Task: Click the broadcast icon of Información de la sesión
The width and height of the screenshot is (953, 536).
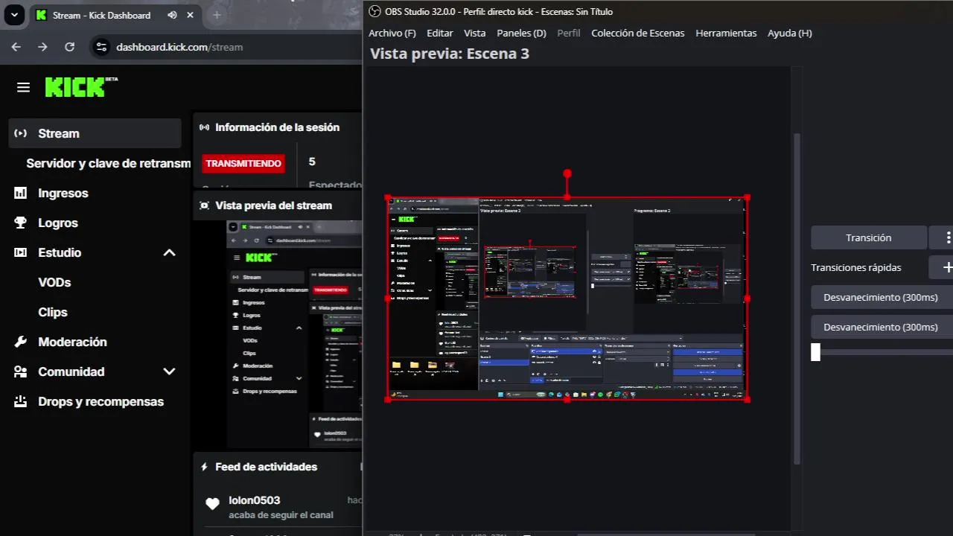Action: [x=204, y=127]
